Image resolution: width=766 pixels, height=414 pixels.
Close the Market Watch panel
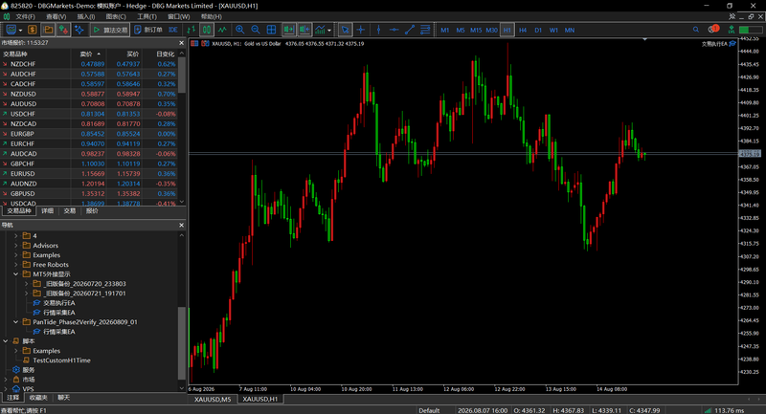[181, 43]
